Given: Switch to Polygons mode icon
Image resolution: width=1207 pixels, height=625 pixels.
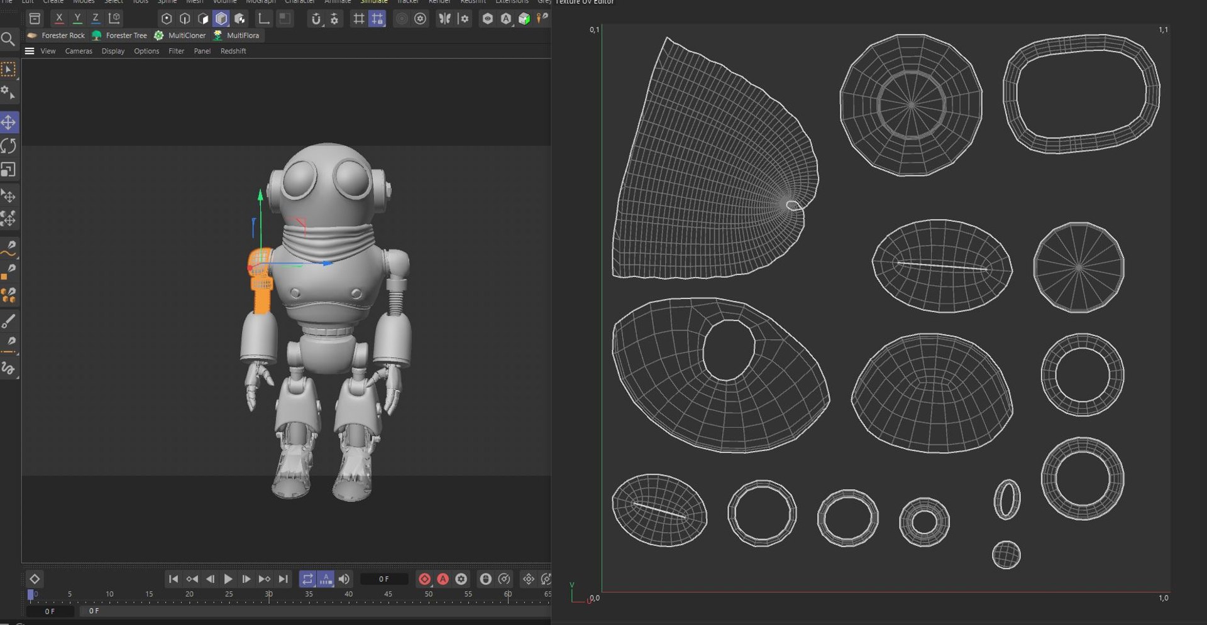Looking at the screenshot, I should pyautogui.click(x=203, y=19).
